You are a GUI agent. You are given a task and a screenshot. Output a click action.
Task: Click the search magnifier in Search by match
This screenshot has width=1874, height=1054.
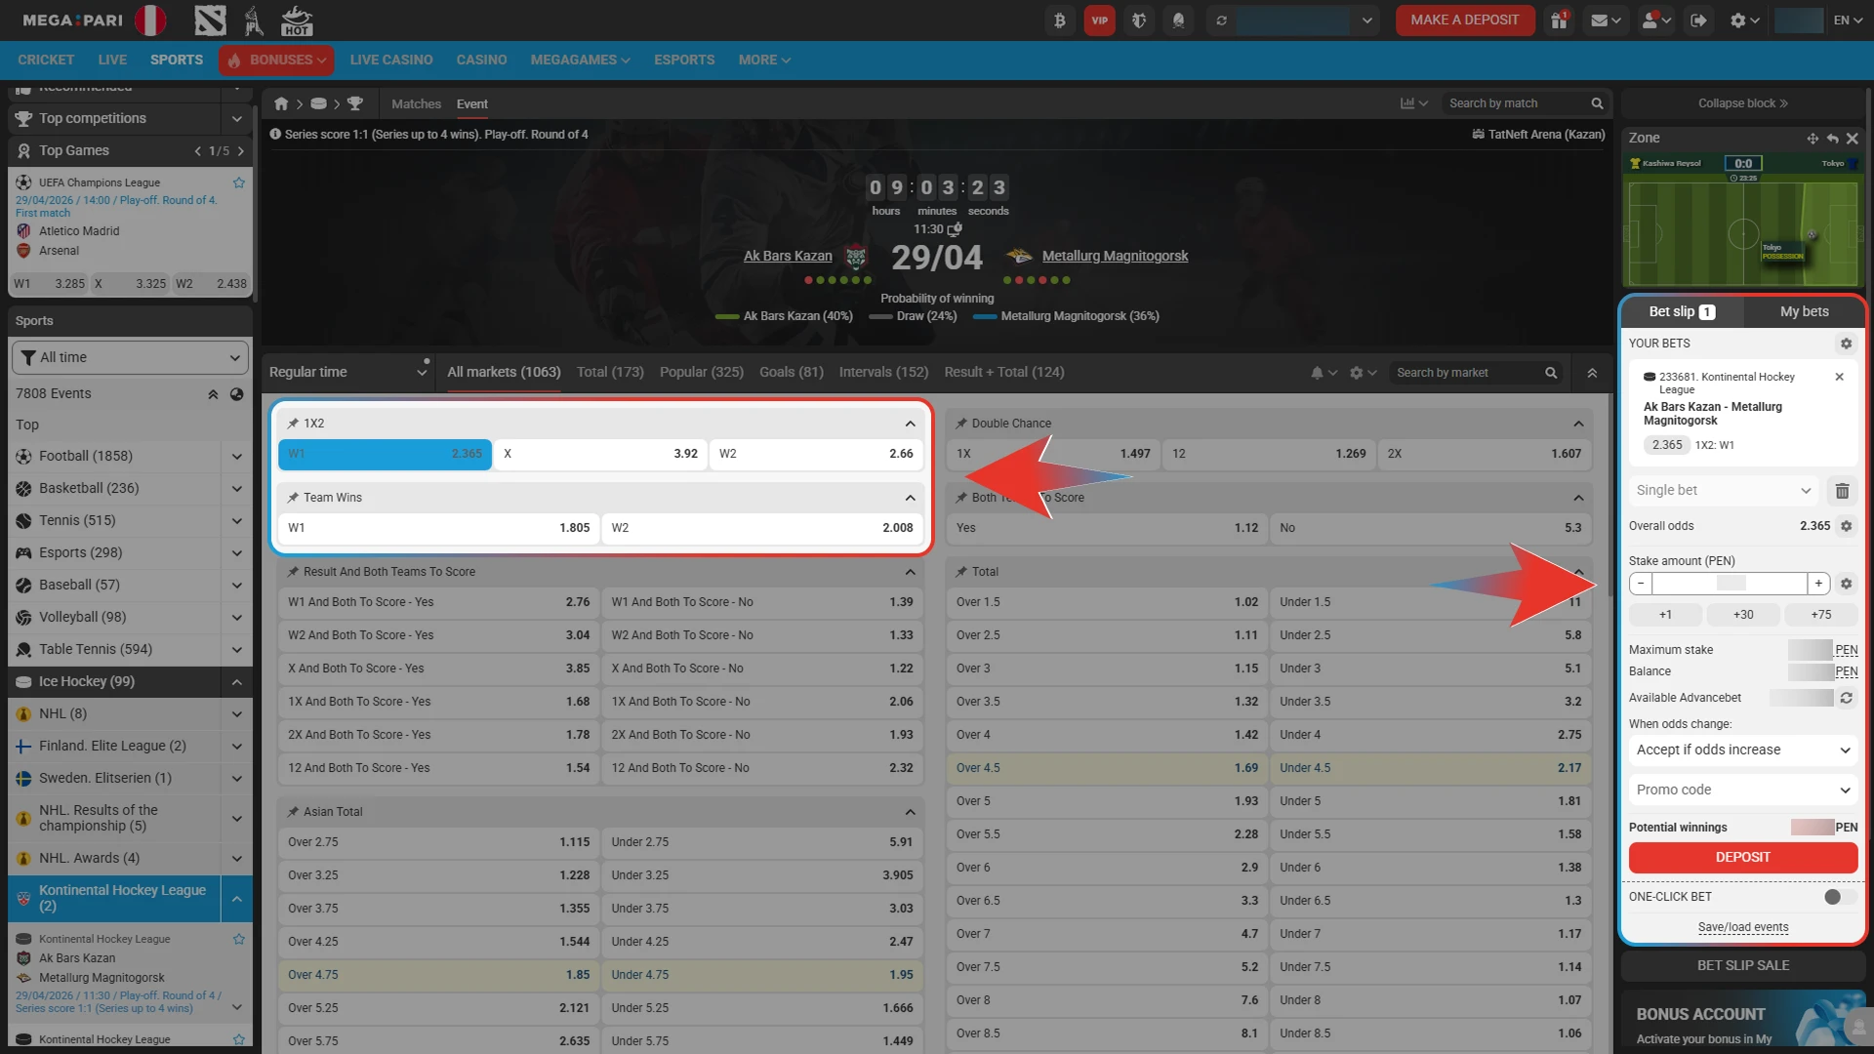click(x=1597, y=103)
